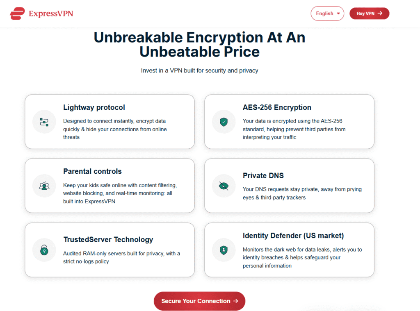Viewport: 420px width, 311px height.
Task: Select the Lightway protocol network icon
Action: point(44,122)
